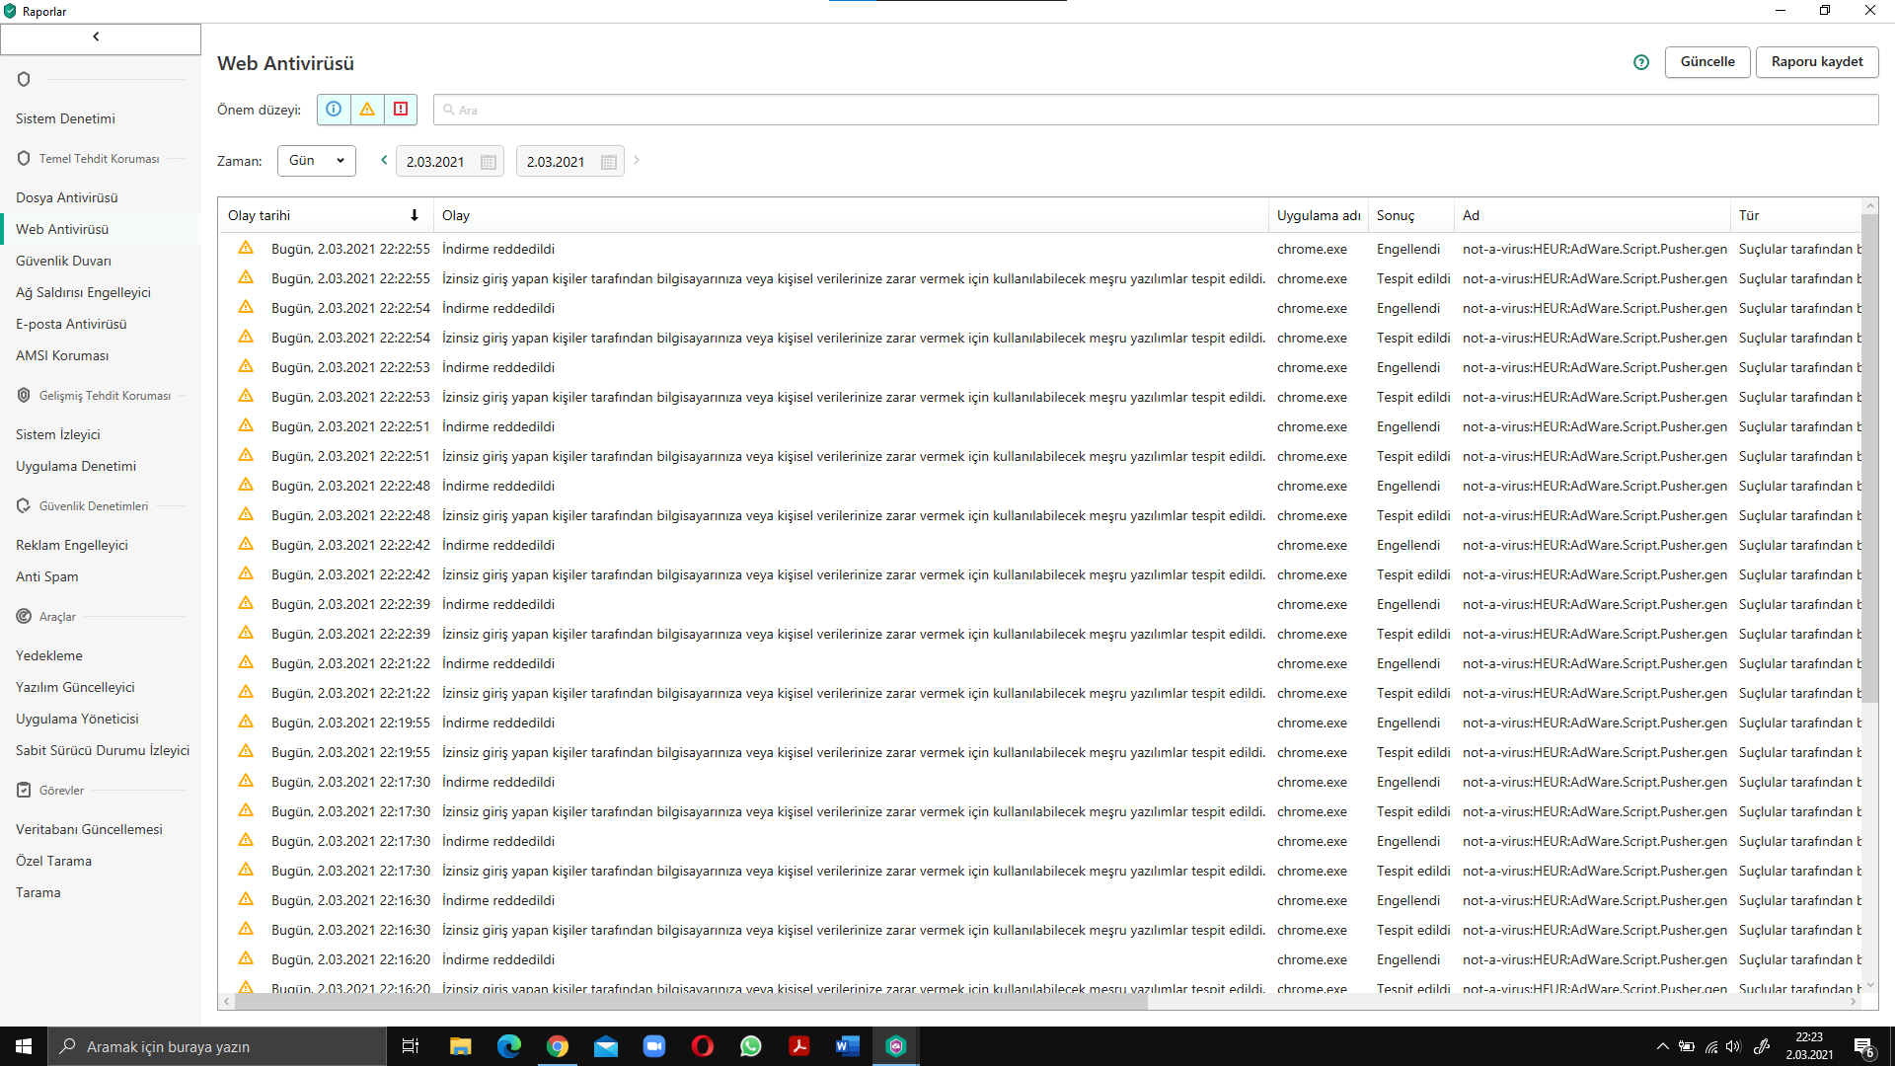1895x1066 pixels.
Task: Open the Gün time period dropdown
Action: click(317, 161)
